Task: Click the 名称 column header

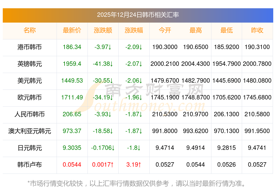Action: point(30,30)
